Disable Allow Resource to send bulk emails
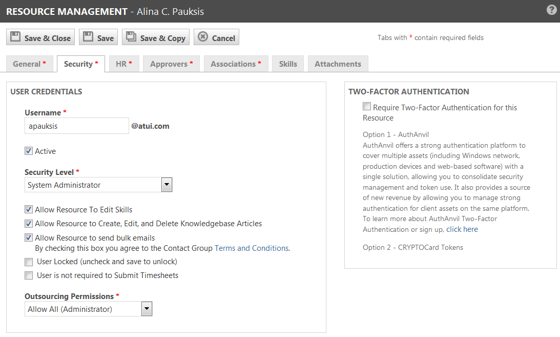 [x=29, y=237]
